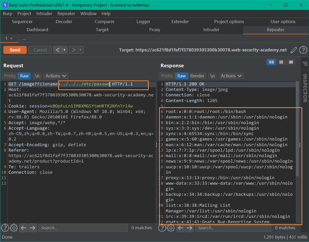Go forward in request history
This screenshot has width=309, height=242.
(x=74, y=50)
